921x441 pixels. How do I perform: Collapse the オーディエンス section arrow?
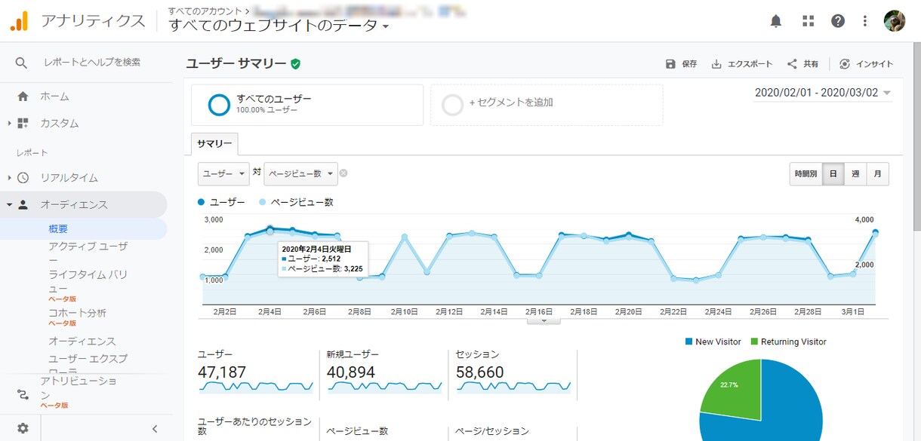point(9,204)
